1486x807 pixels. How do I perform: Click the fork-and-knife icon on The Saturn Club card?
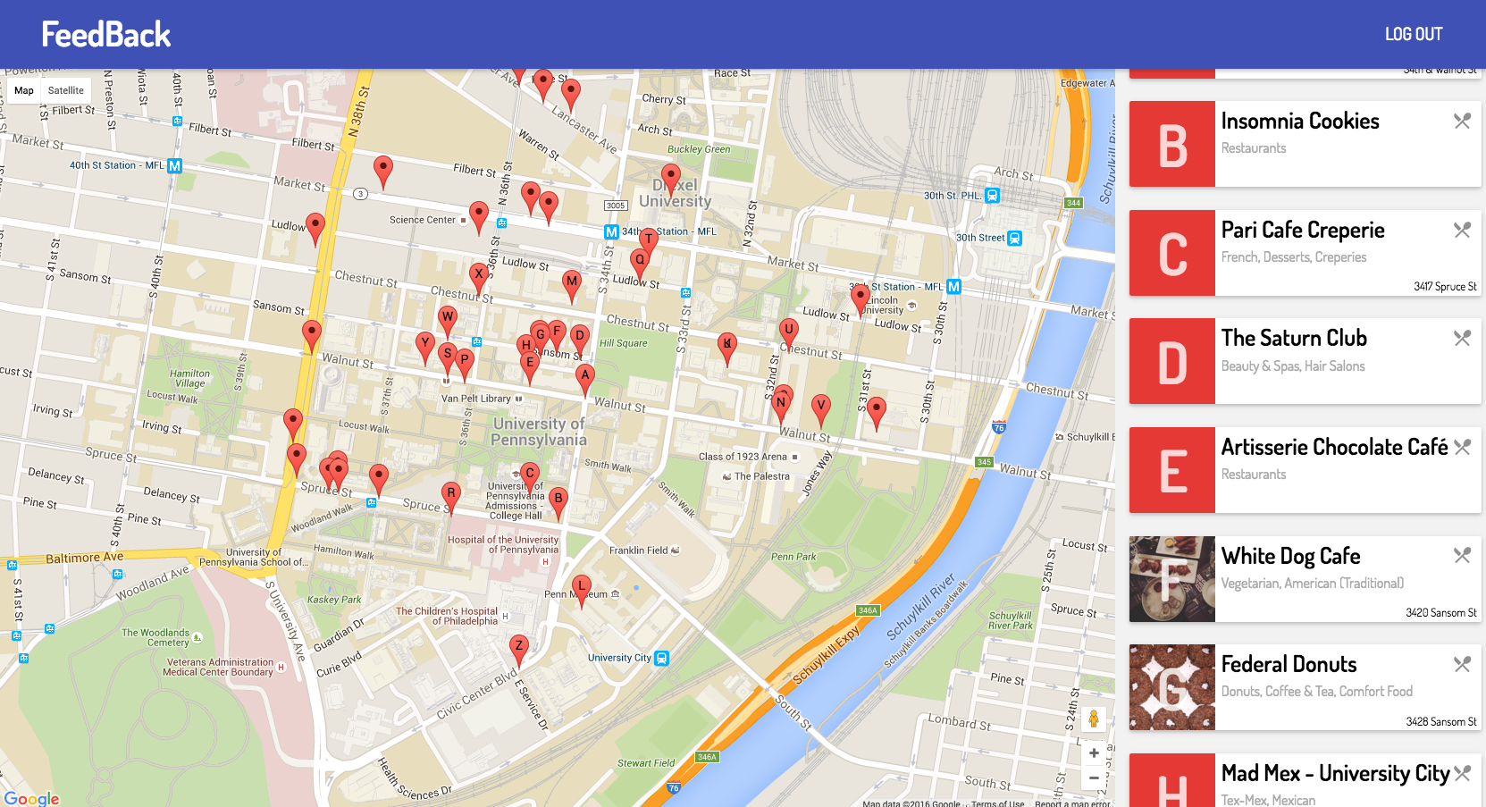pos(1462,338)
